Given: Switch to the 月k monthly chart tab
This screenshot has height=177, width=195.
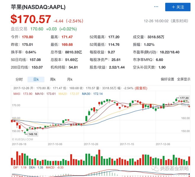Looking at the screenshot, I should click(70, 79).
